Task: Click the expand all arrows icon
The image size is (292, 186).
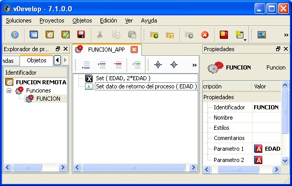Action: tap(158, 65)
